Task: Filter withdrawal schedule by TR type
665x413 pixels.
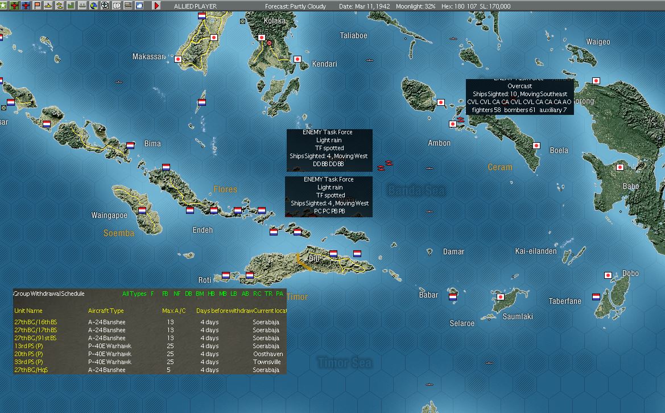Action: point(269,294)
